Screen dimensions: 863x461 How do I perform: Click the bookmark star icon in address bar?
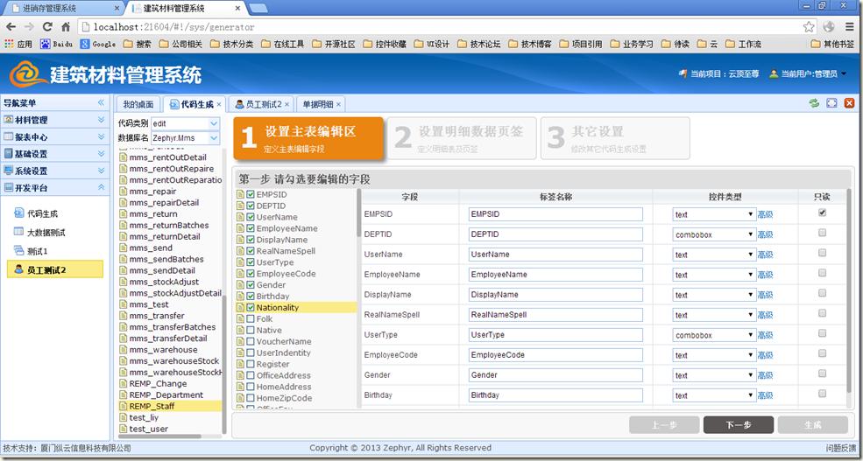coord(809,27)
